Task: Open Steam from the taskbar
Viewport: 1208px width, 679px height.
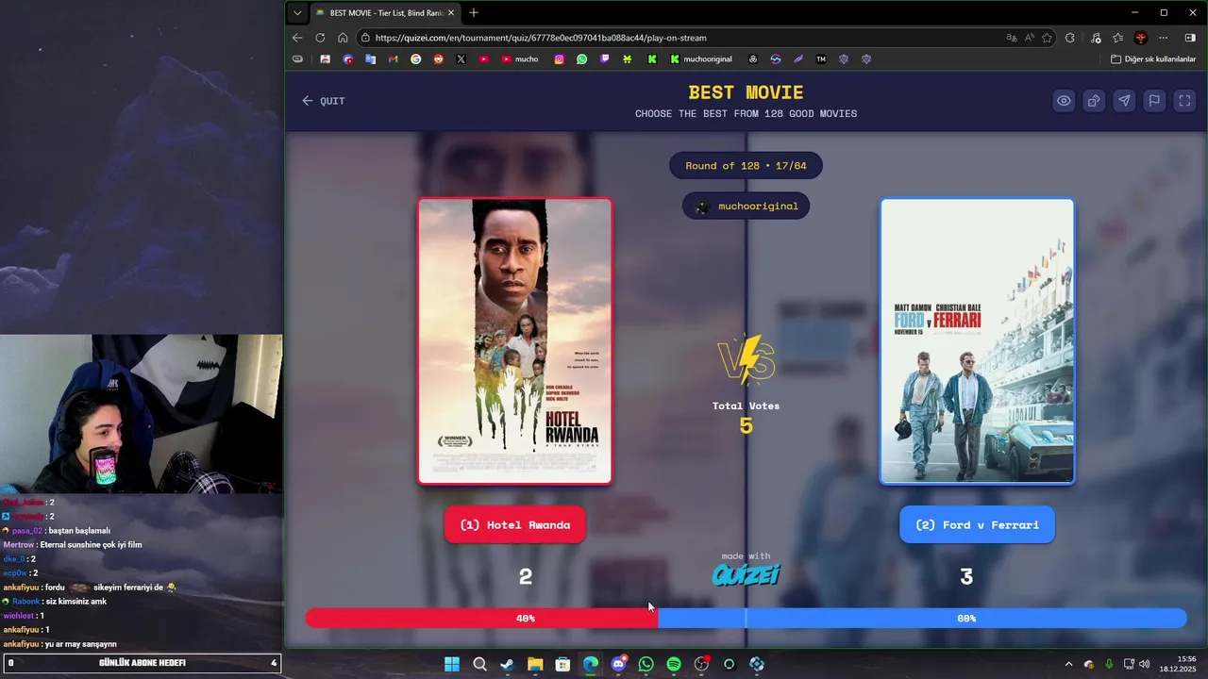Action: tap(507, 664)
